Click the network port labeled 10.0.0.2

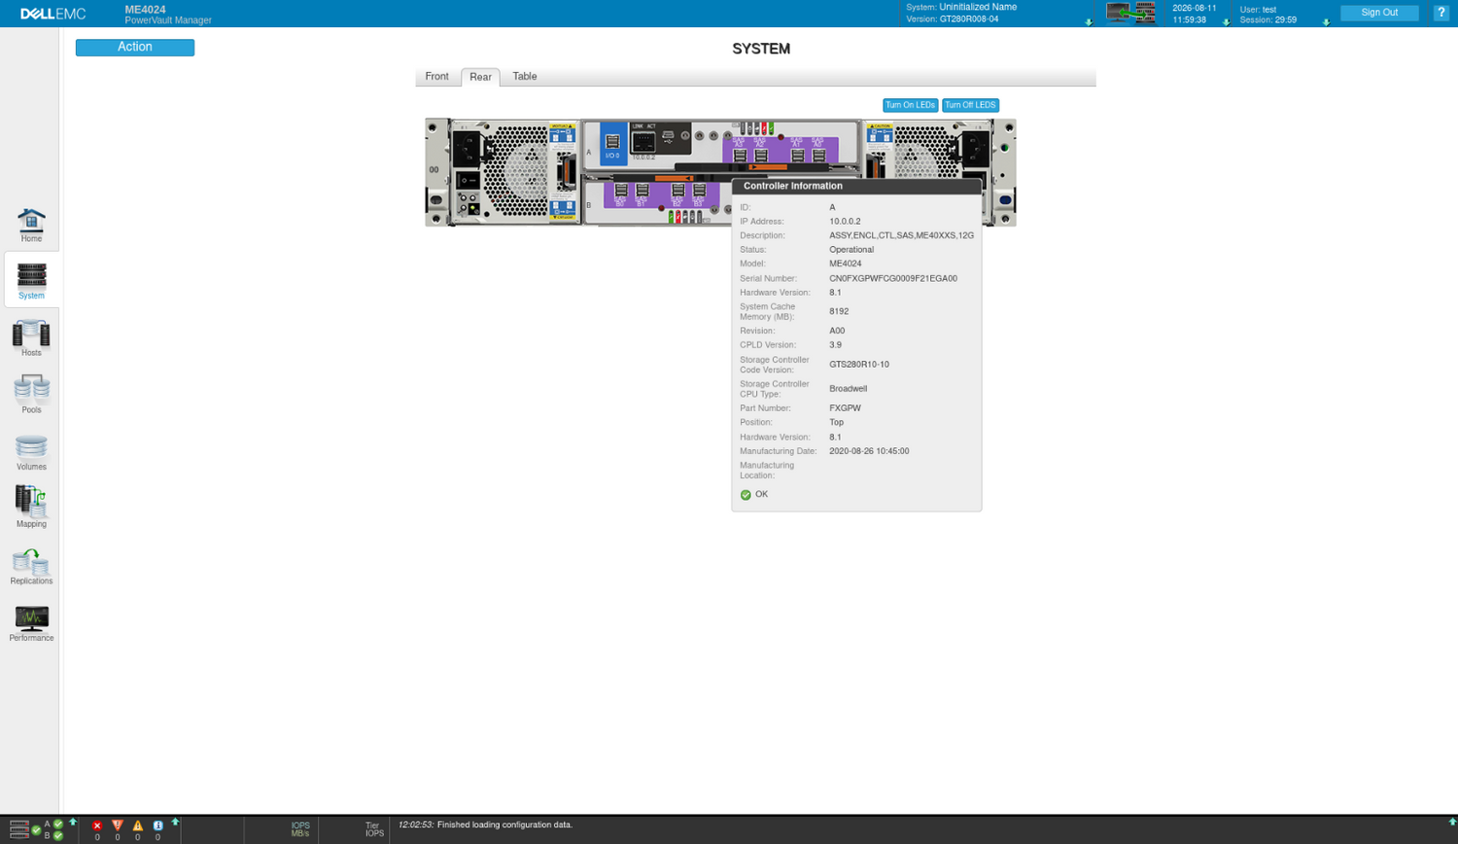click(x=643, y=142)
